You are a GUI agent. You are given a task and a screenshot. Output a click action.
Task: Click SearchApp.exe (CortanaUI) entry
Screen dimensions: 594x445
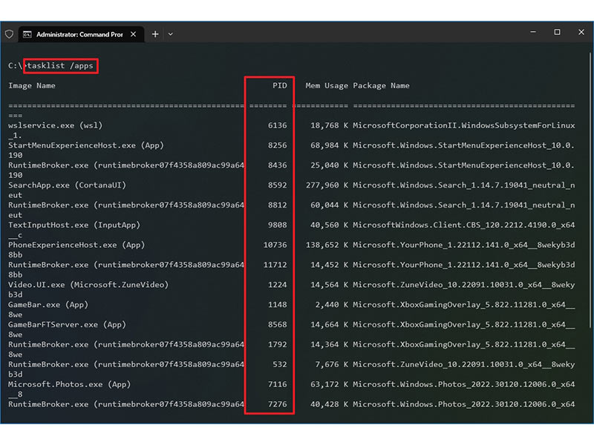point(67,185)
